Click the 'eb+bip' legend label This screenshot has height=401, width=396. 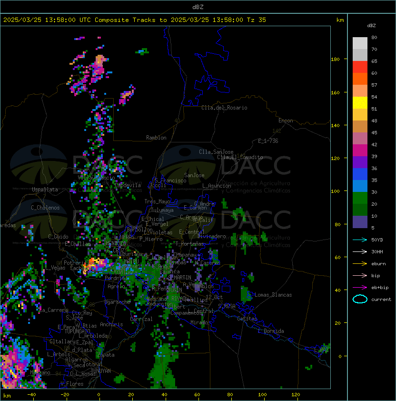click(380, 288)
